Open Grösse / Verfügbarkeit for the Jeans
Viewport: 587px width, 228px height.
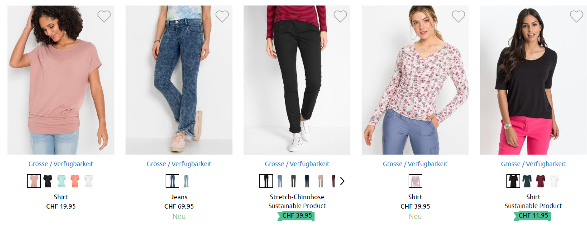[x=179, y=164]
